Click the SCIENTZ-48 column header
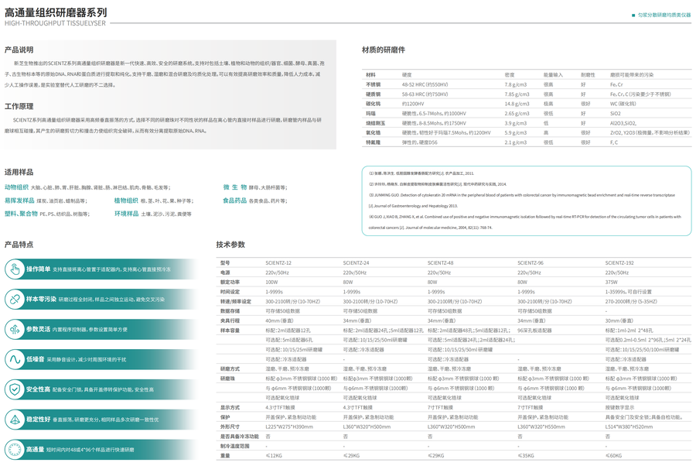 [440, 263]
